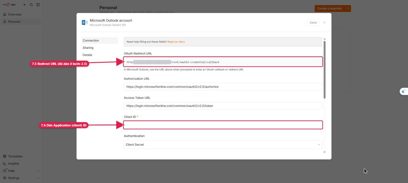Close the Microsoft Outlook account dialog
The width and height of the screenshot is (408, 183).
324,23
